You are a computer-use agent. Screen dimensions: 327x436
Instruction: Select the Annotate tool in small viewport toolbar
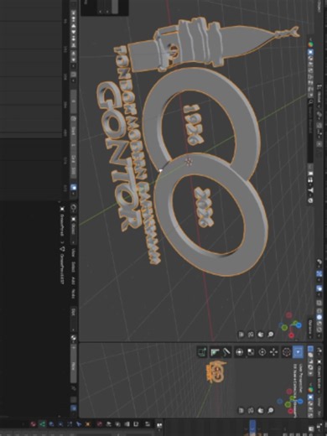226,352
